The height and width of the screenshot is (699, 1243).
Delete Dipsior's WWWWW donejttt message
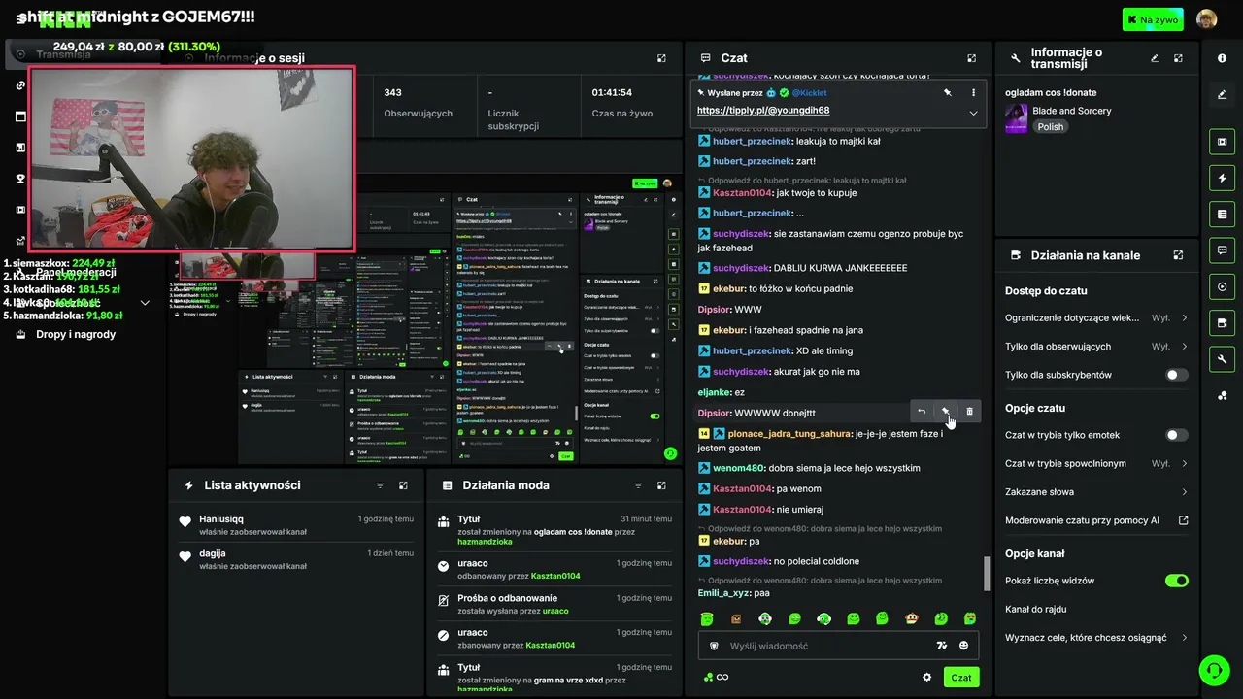[969, 412]
